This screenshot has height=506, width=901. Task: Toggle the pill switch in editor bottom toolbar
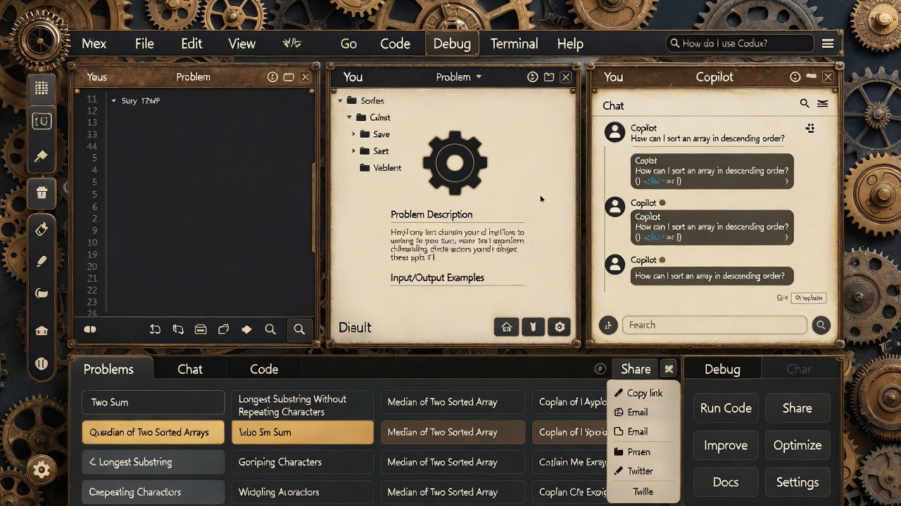(x=90, y=329)
